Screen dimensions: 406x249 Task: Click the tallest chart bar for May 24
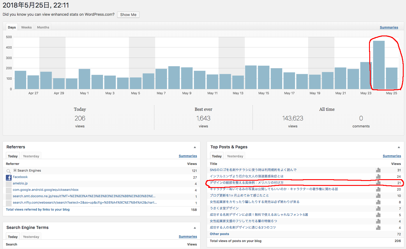[x=379, y=65]
